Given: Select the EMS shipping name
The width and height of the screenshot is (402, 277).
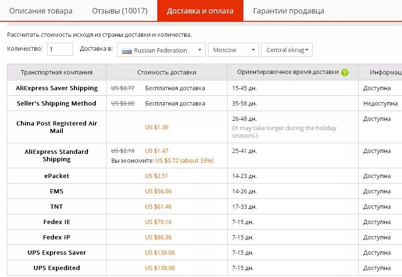Looking at the screenshot, I should point(57,191).
